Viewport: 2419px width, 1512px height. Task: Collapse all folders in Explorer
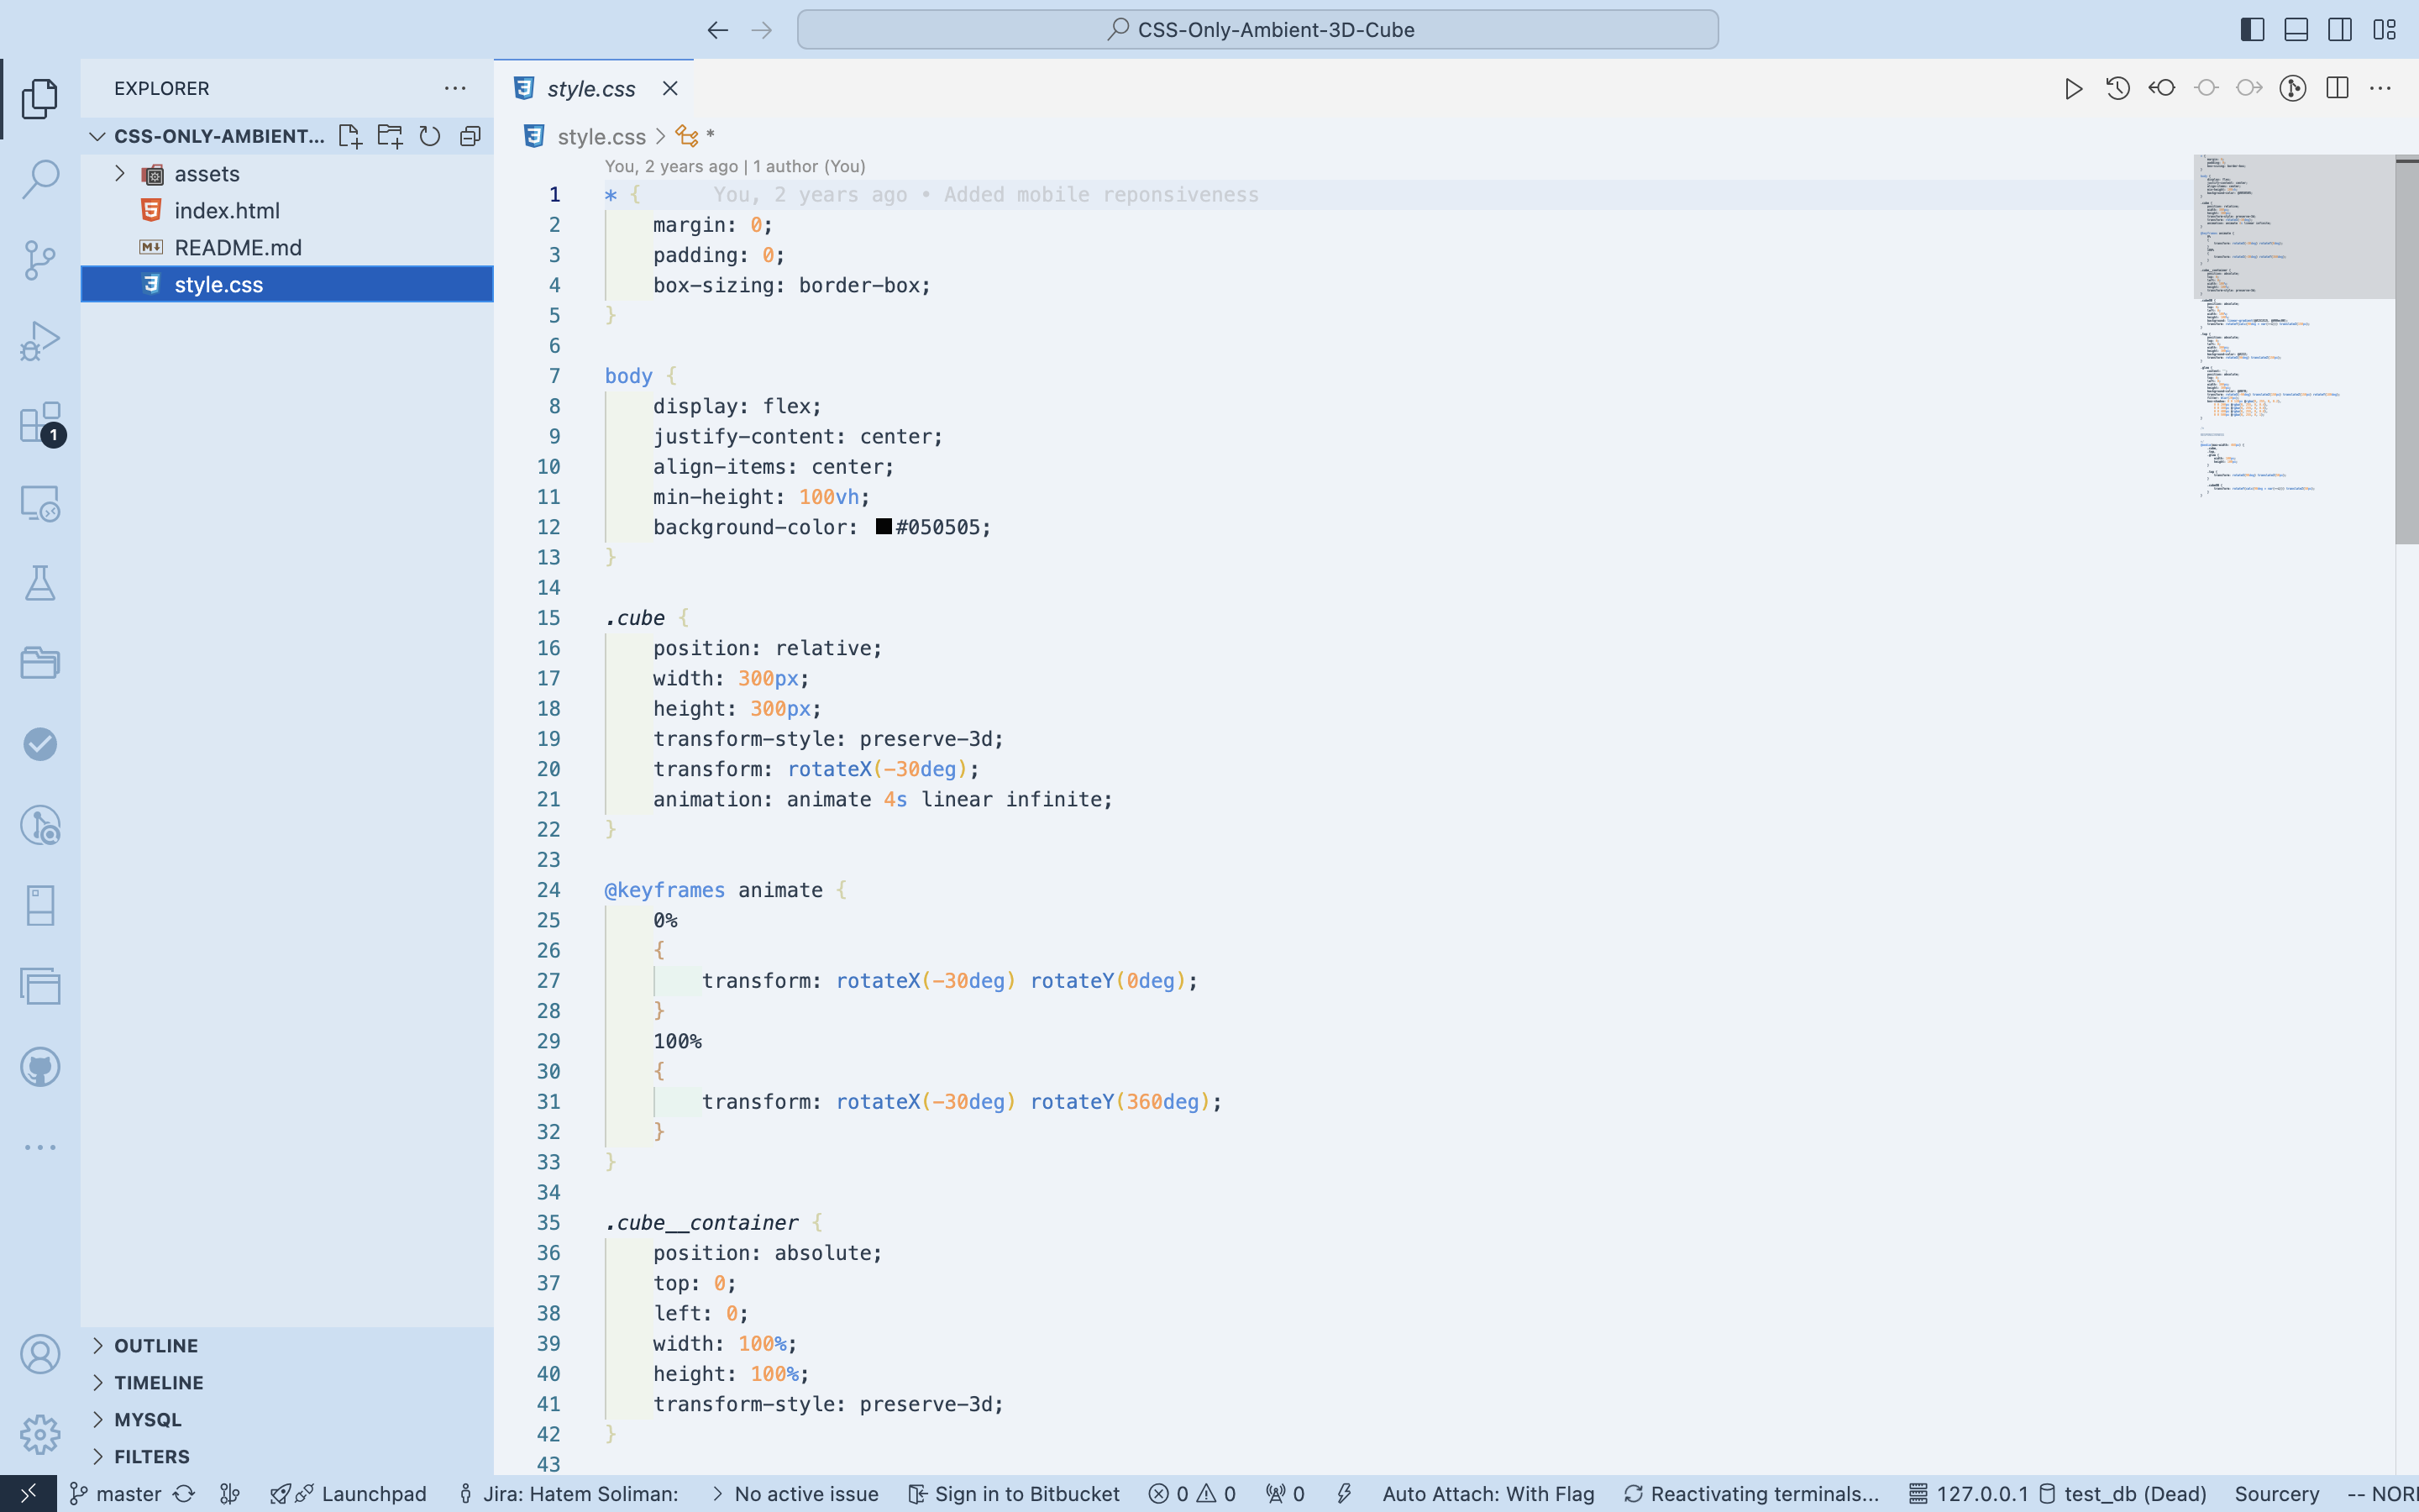[x=470, y=136]
